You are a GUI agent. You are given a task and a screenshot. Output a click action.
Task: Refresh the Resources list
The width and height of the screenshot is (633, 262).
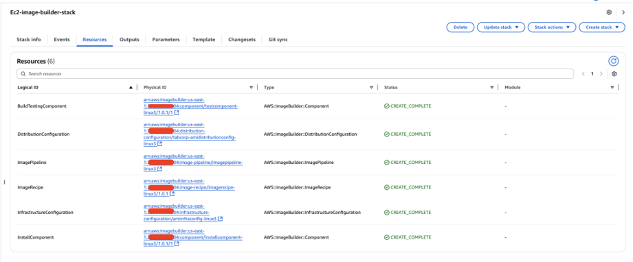click(x=613, y=61)
